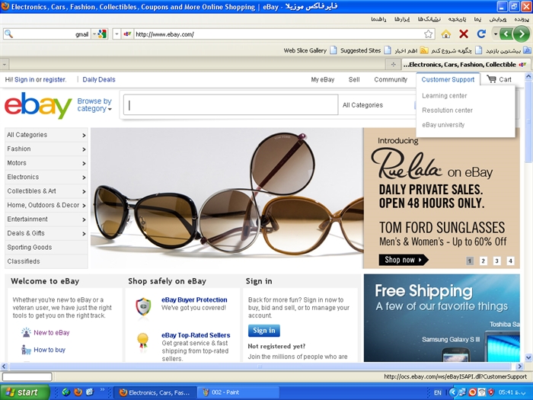533x400 pixels.
Task: Click the green forward arrow button
Action: coord(521,34)
